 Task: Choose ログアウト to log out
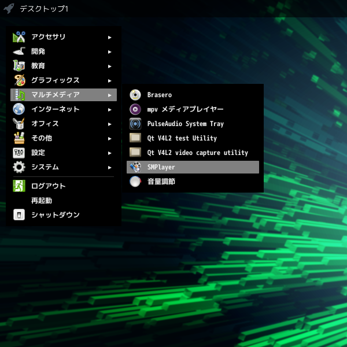[64, 186]
